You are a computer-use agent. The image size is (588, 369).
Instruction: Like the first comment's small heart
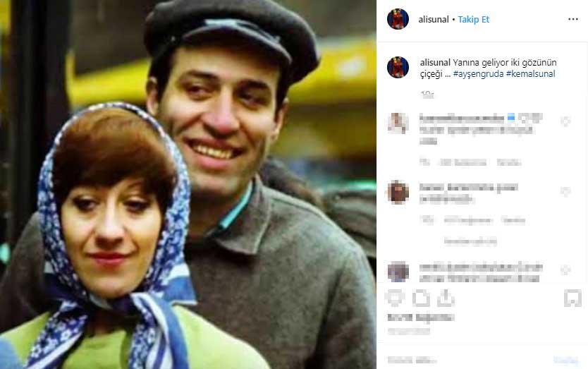pyautogui.click(x=565, y=121)
